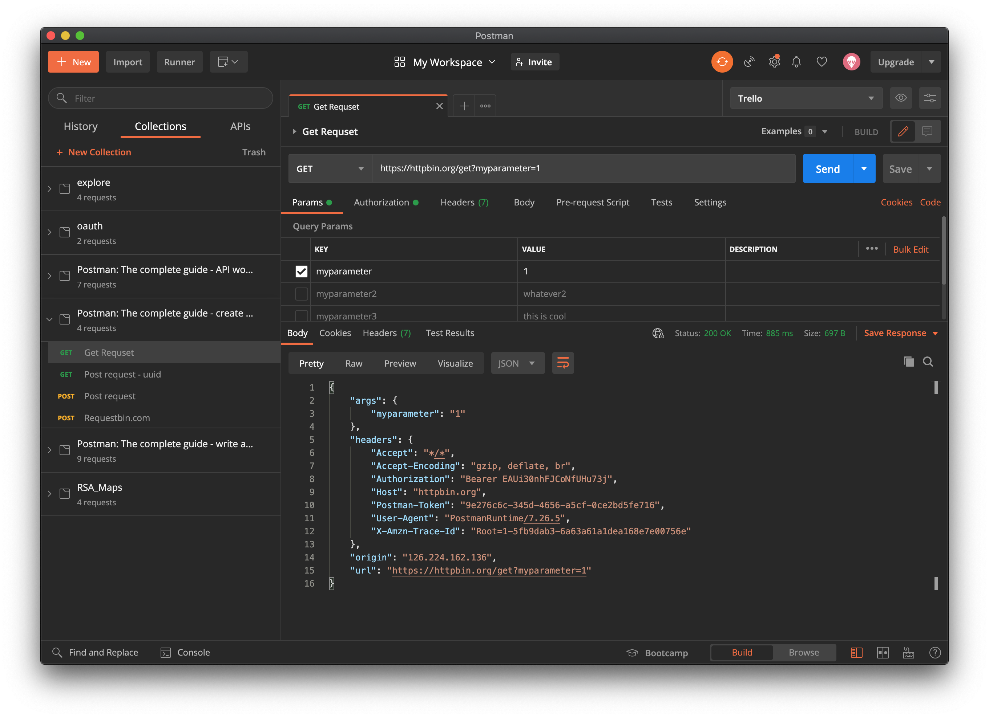
Task: Open the comments icon
Action: tap(927, 131)
